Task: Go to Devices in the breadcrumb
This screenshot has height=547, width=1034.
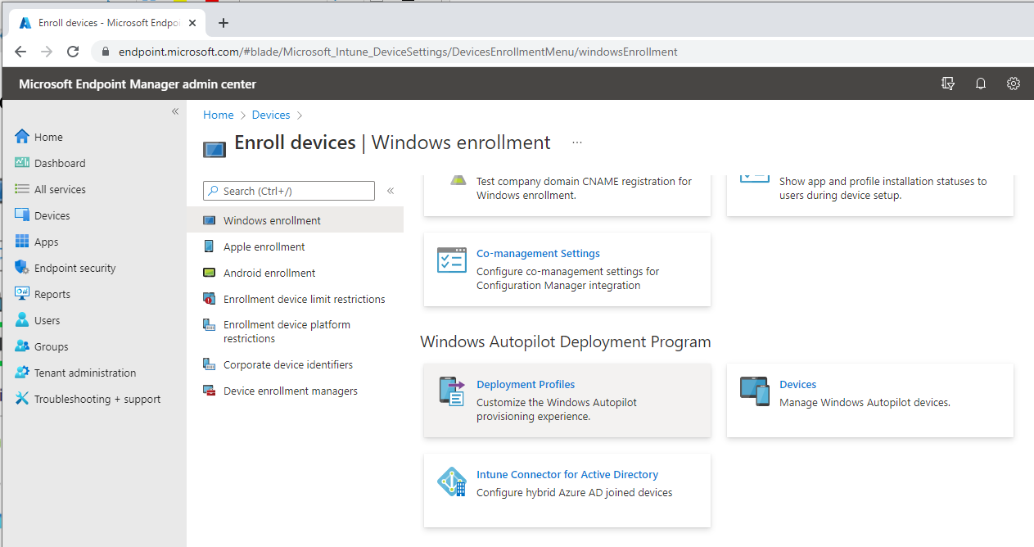Action: [271, 115]
